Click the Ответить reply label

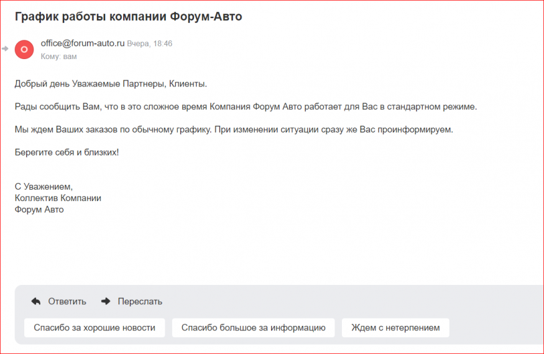pos(67,301)
